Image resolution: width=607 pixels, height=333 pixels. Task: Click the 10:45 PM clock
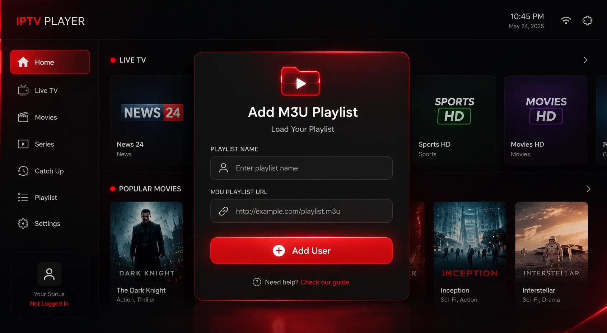(x=527, y=16)
